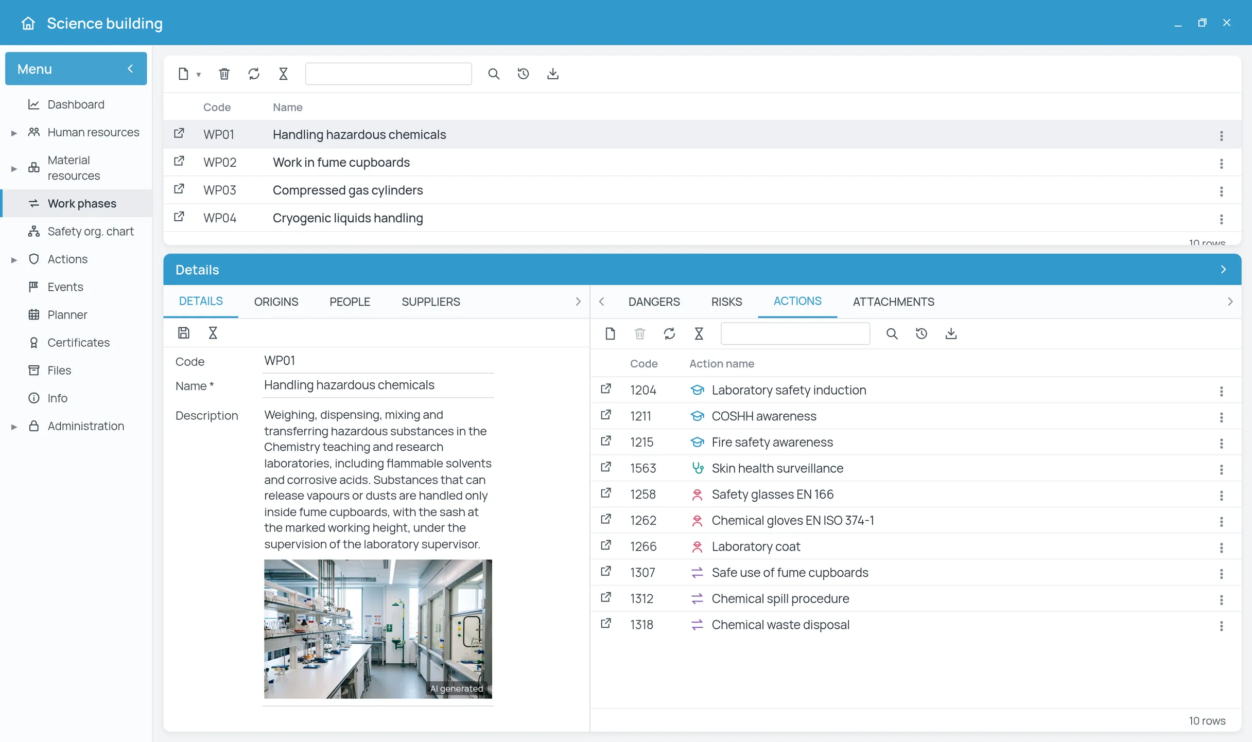1252x742 pixels.
Task: Refresh the actions list
Action: coord(669,334)
